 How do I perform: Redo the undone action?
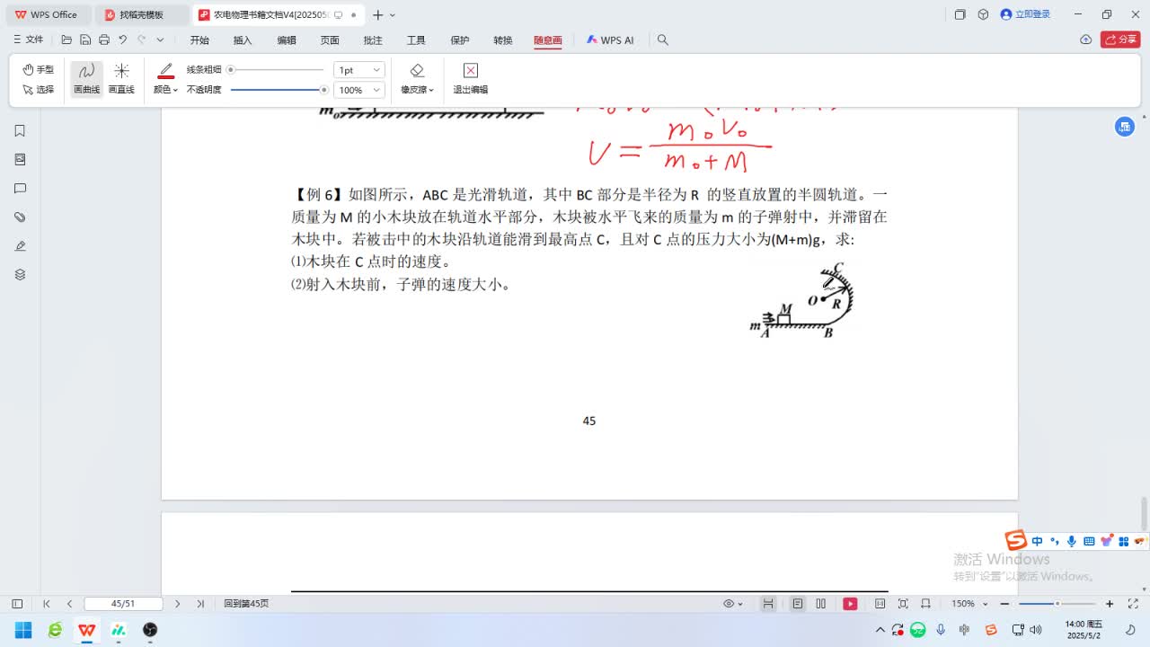[142, 40]
